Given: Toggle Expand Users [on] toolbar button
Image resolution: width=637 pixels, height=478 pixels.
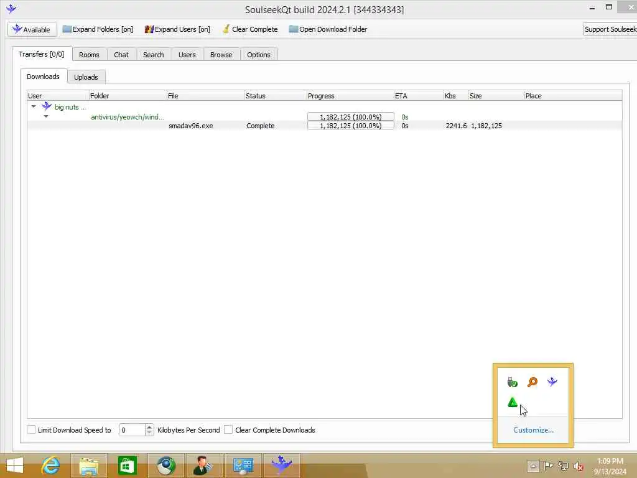Looking at the screenshot, I should click(177, 29).
